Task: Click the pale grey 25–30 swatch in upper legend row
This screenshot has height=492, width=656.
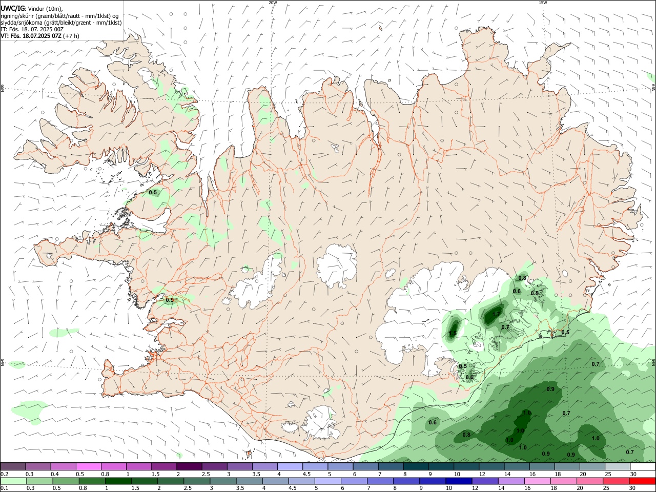Action: (617, 467)
